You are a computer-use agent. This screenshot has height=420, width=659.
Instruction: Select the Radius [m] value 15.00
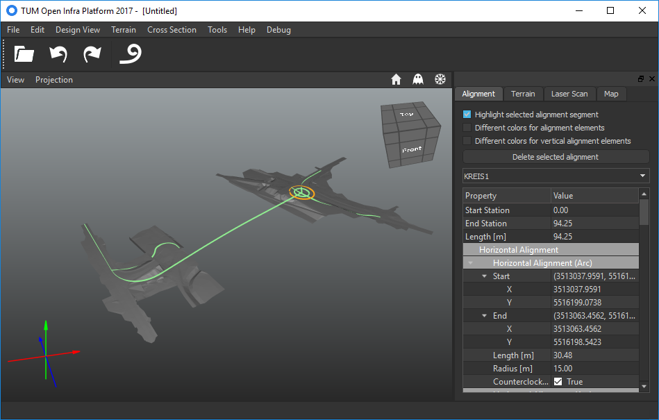point(562,369)
